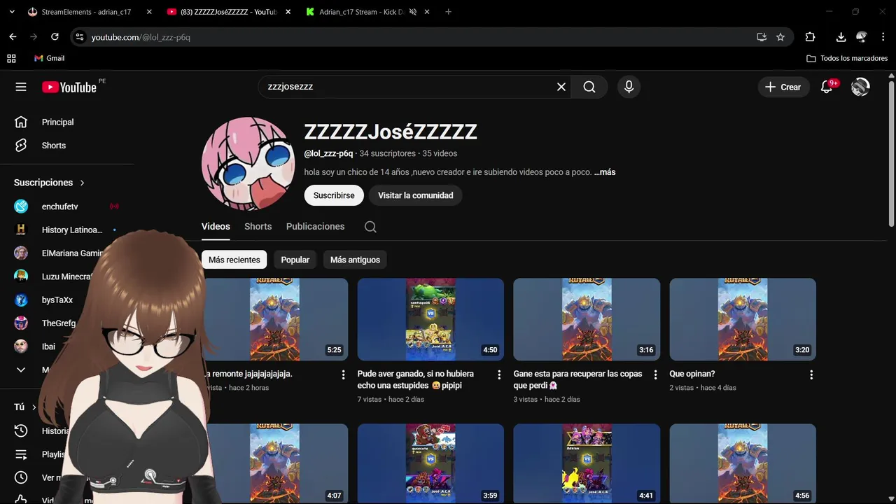This screenshot has height=504, width=896.
Task: Open options for 'Que opinan?' video
Action: (811, 375)
